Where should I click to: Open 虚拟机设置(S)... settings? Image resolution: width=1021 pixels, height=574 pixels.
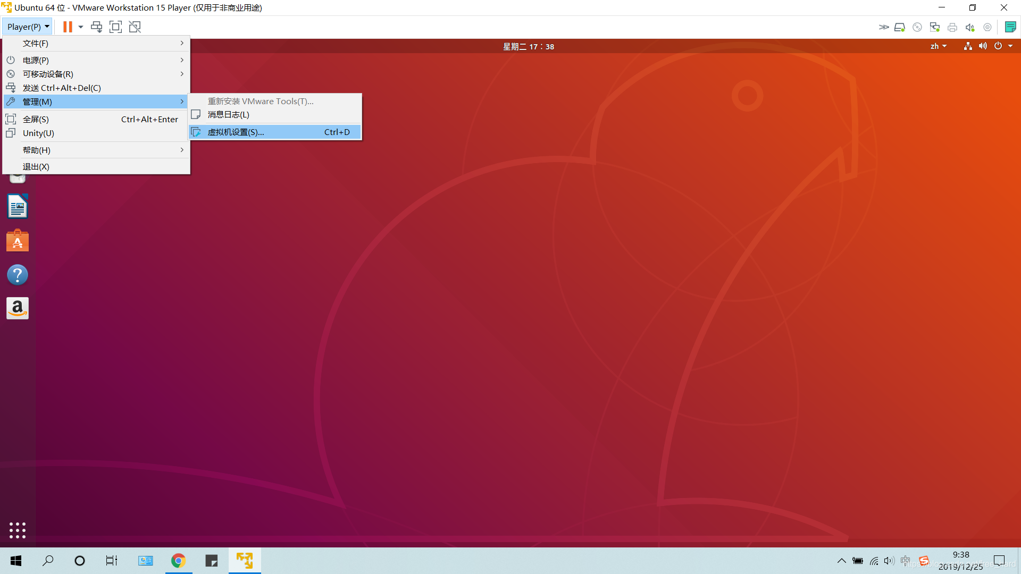point(275,132)
